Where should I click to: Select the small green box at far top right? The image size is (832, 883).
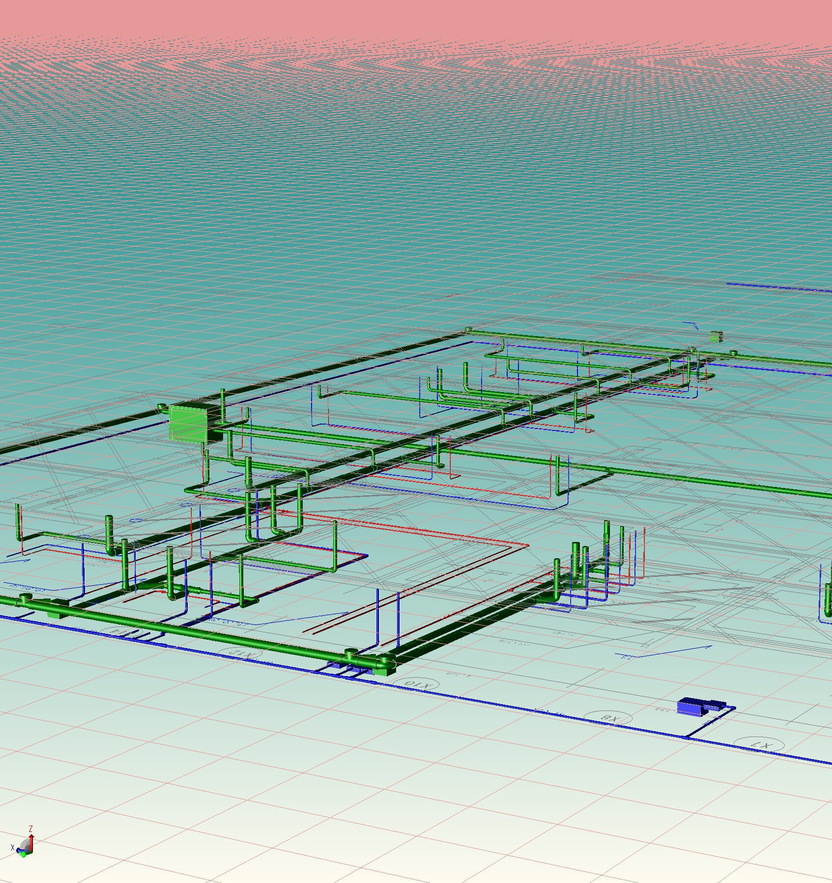(x=716, y=337)
